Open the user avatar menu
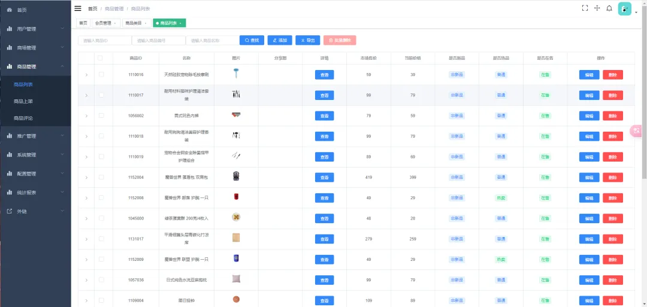 tap(625, 8)
